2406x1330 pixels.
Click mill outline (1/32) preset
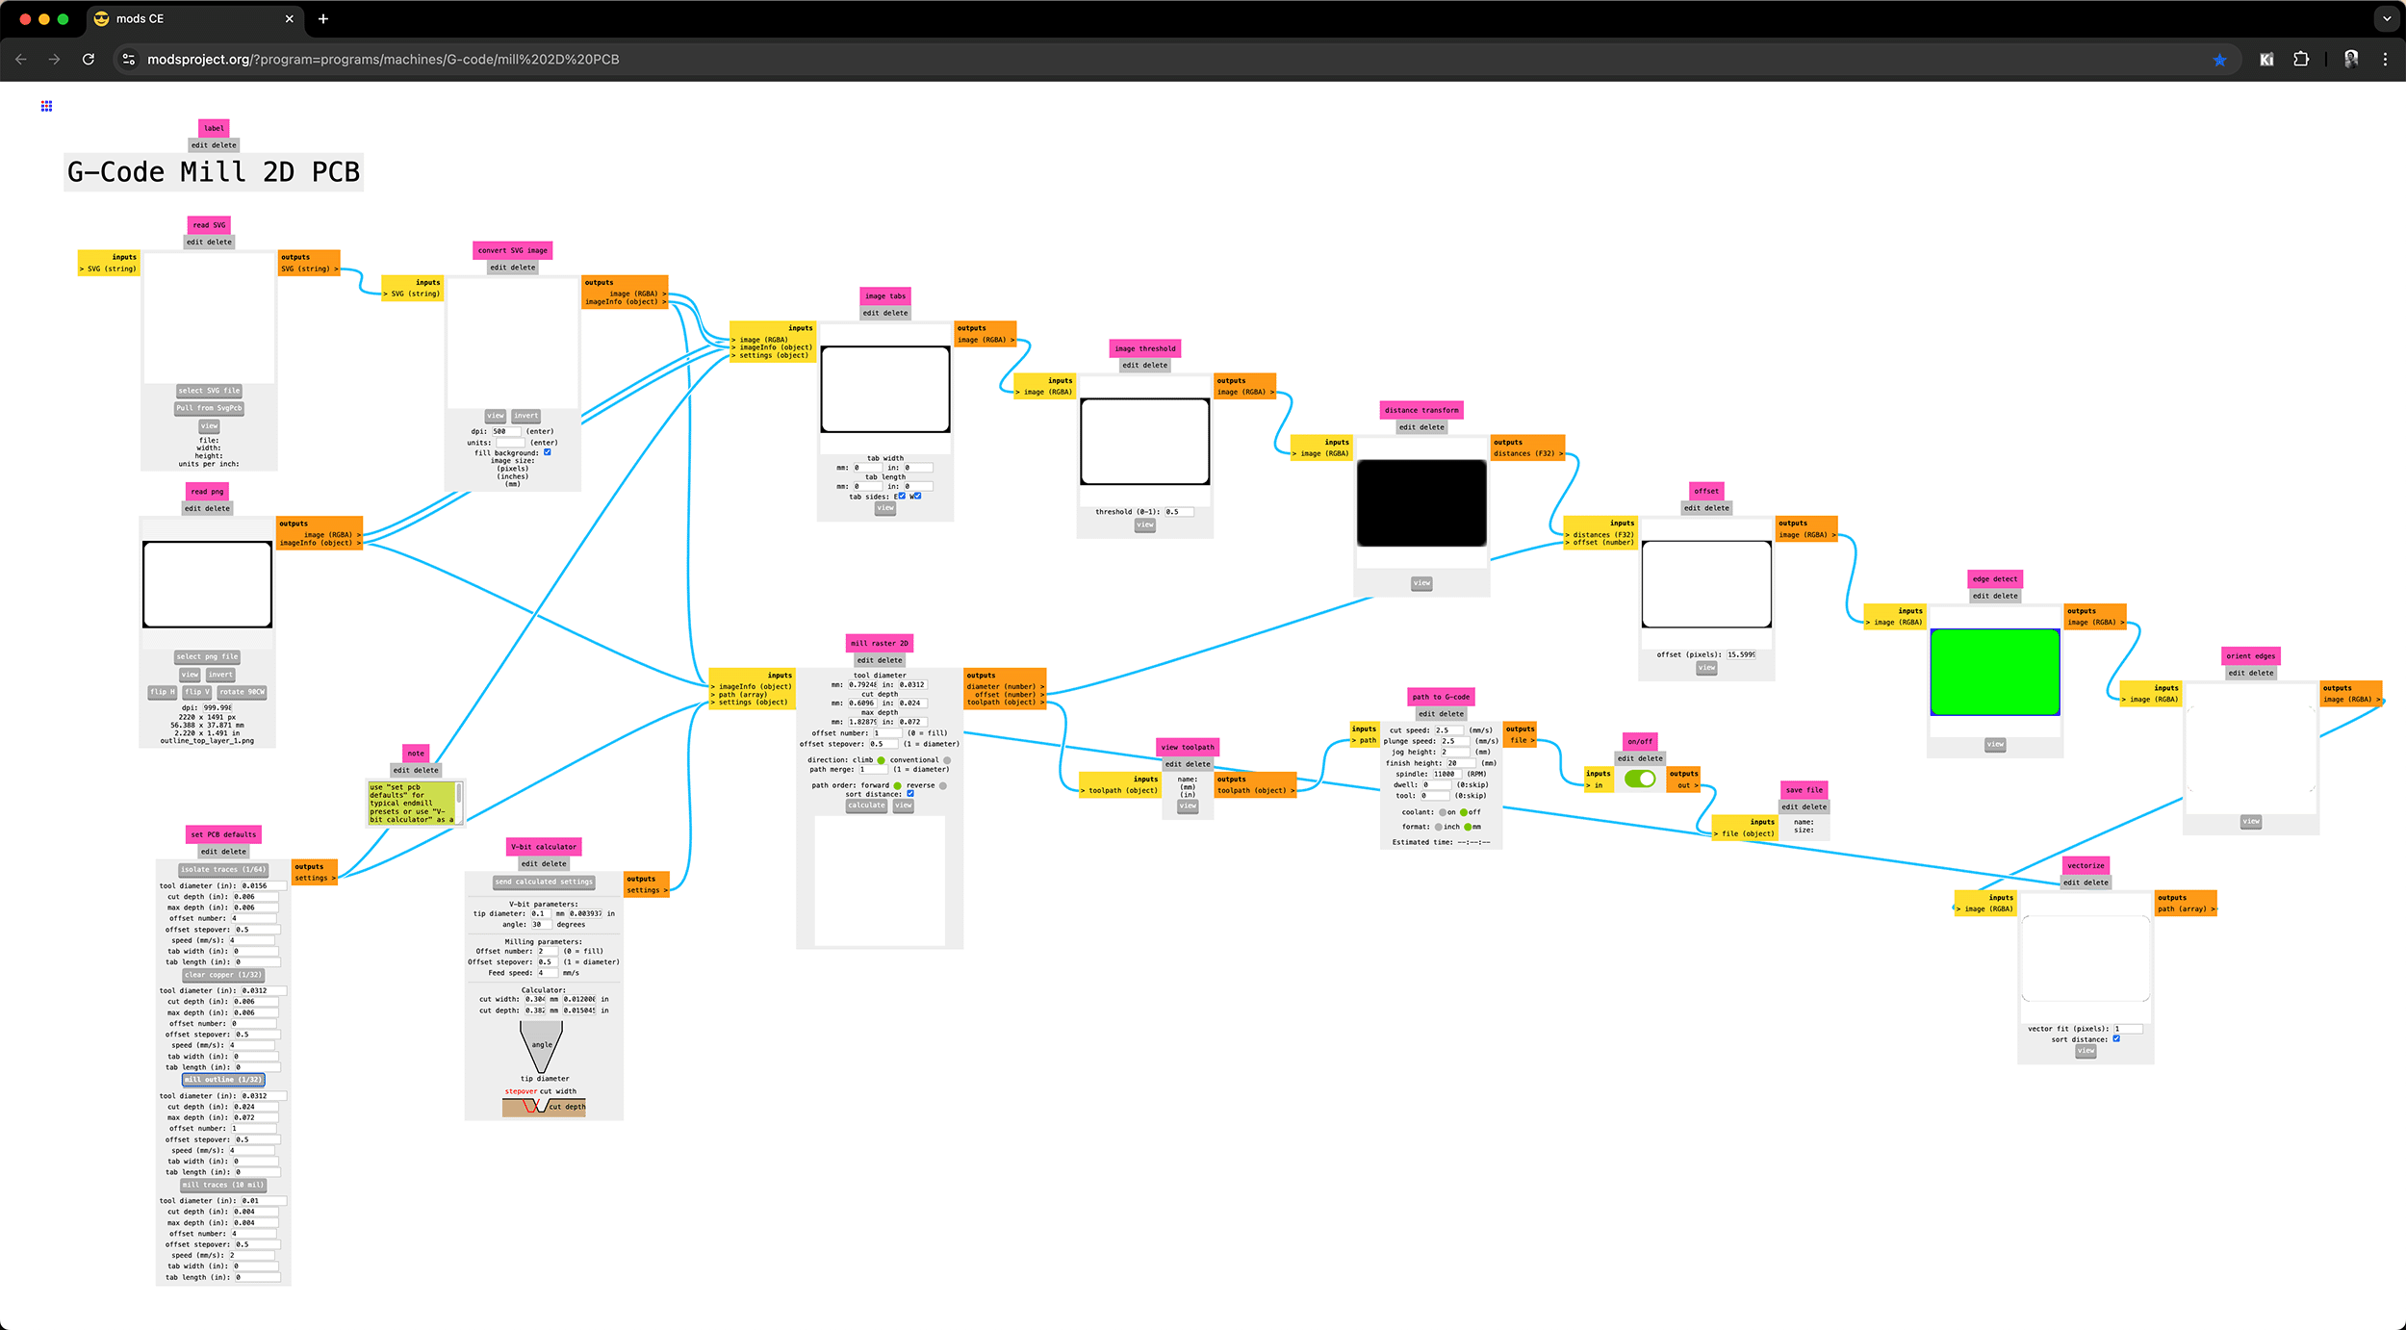[x=223, y=1080]
